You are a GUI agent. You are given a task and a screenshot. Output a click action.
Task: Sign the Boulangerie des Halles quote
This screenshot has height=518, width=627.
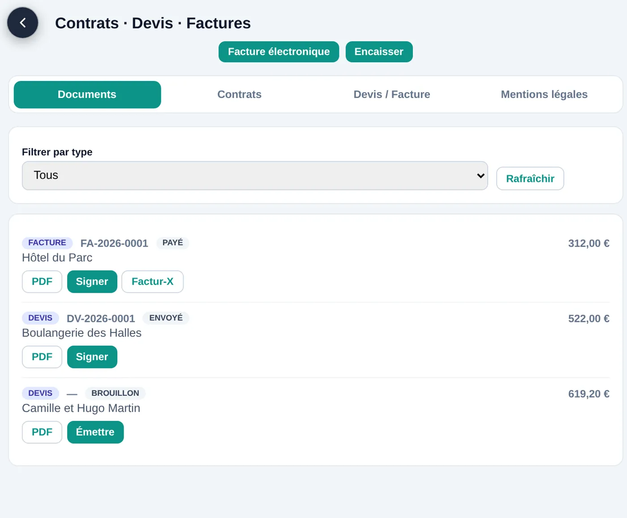tap(92, 357)
